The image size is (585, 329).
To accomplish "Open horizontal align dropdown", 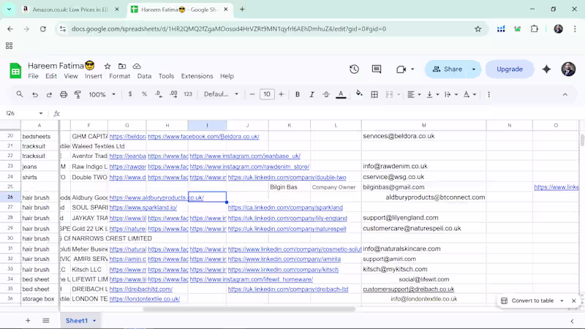I will pos(414,94).
